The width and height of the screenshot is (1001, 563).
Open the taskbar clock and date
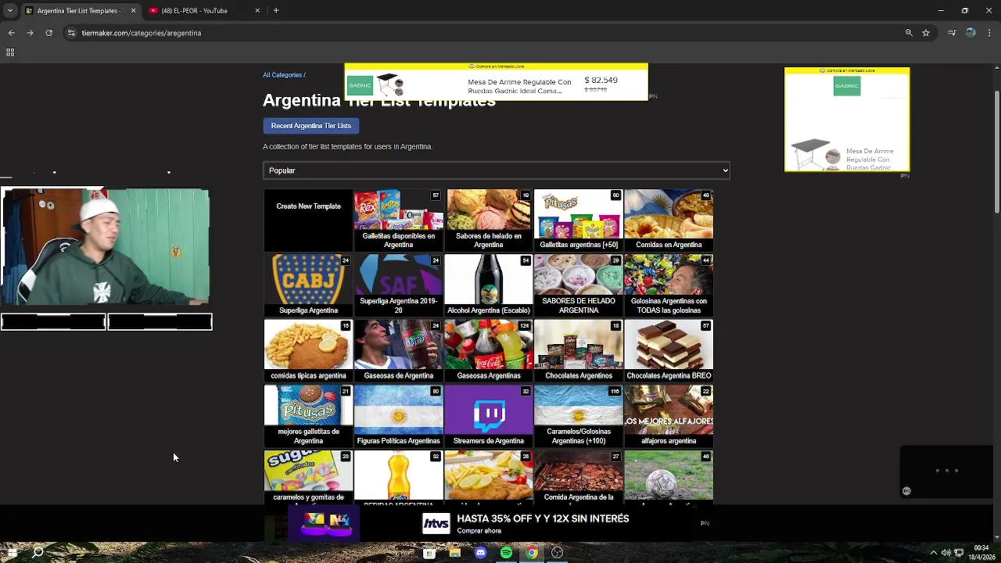point(981,553)
